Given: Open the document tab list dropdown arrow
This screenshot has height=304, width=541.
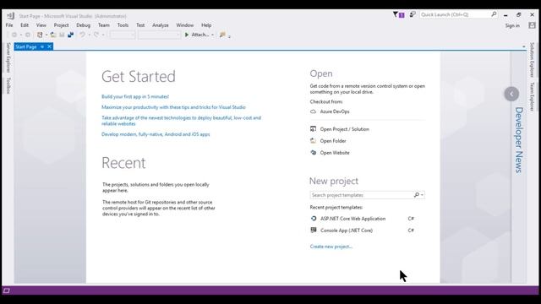Looking at the screenshot, I should coord(524,46).
